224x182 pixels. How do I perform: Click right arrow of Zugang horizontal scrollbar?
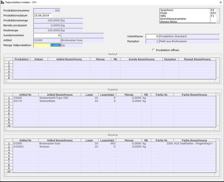214,129
